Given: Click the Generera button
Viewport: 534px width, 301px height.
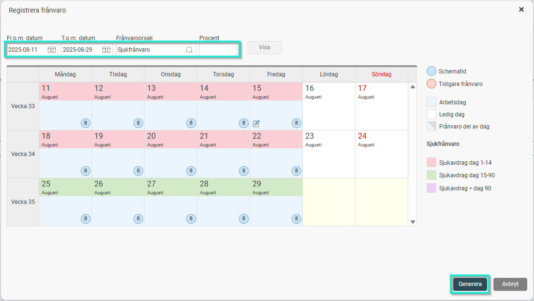Looking at the screenshot, I should [x=470, y=284].
